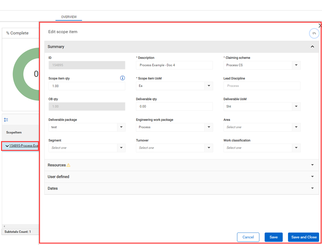The image size is (322, 245).
Task: Click the Resources warning triangle icon
Action: point(68,165)
